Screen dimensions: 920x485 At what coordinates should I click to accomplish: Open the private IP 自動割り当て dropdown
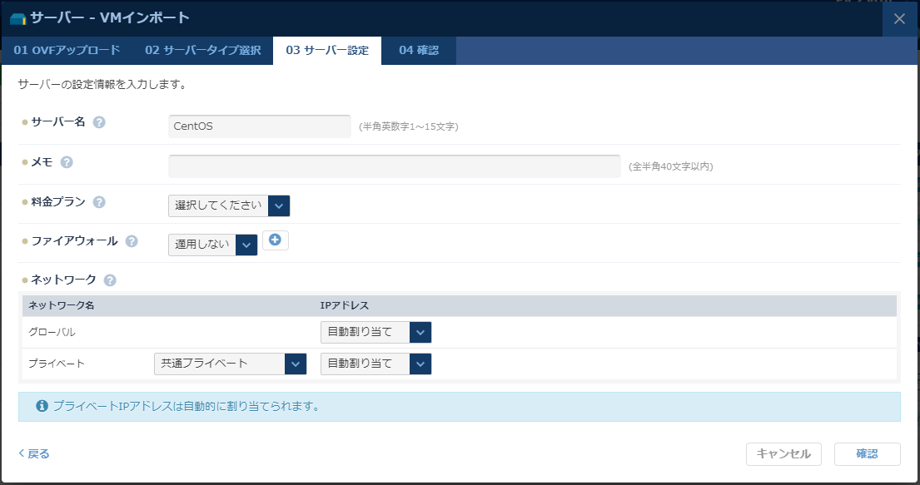click(421, 364)
